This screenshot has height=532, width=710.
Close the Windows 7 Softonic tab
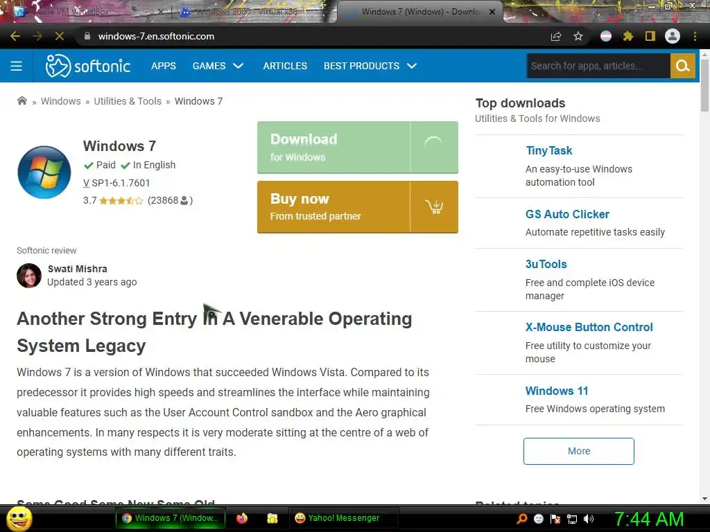tap(492, 12)
